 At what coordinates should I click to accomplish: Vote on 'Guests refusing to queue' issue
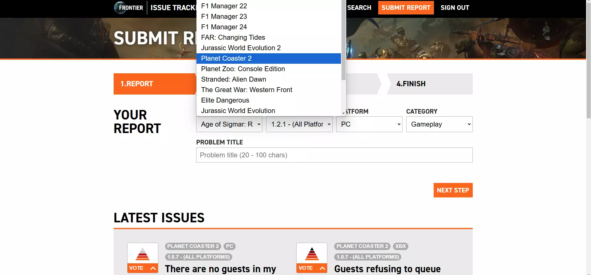click(x=312, y=268)
